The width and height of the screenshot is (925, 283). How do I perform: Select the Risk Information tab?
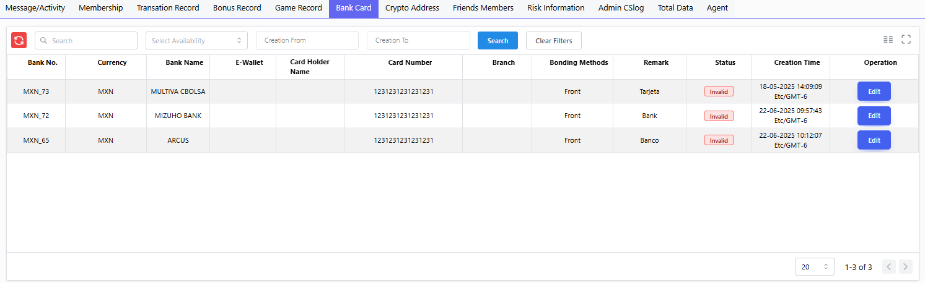(555, 8)
